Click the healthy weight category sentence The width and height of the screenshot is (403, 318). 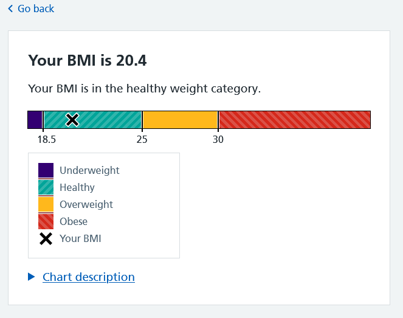145,89
